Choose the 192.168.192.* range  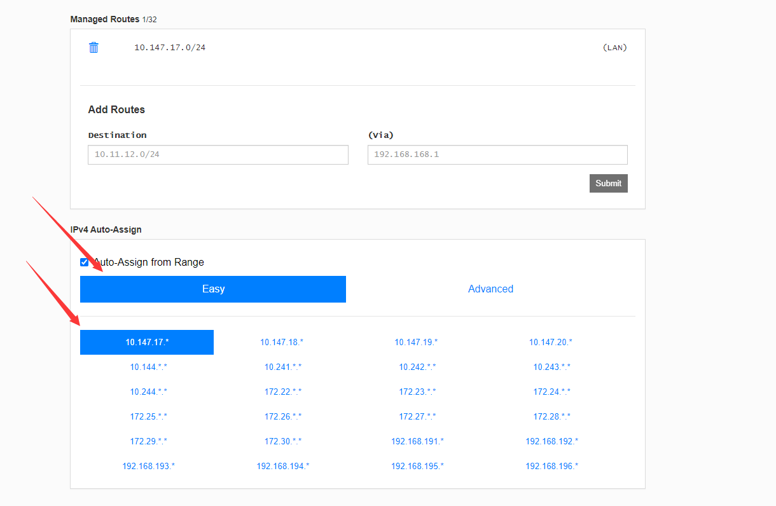point(552,441)
